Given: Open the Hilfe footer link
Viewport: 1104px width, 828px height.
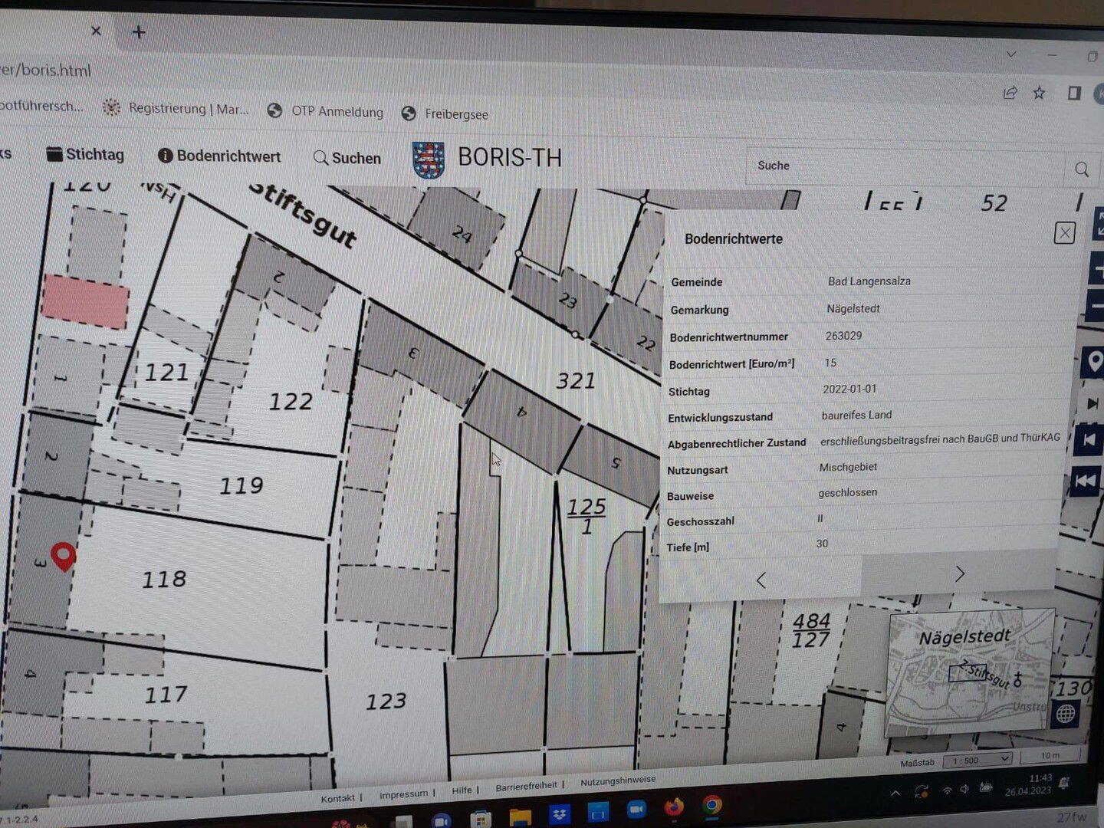Looking at the screenshot, I should (462, 790).
